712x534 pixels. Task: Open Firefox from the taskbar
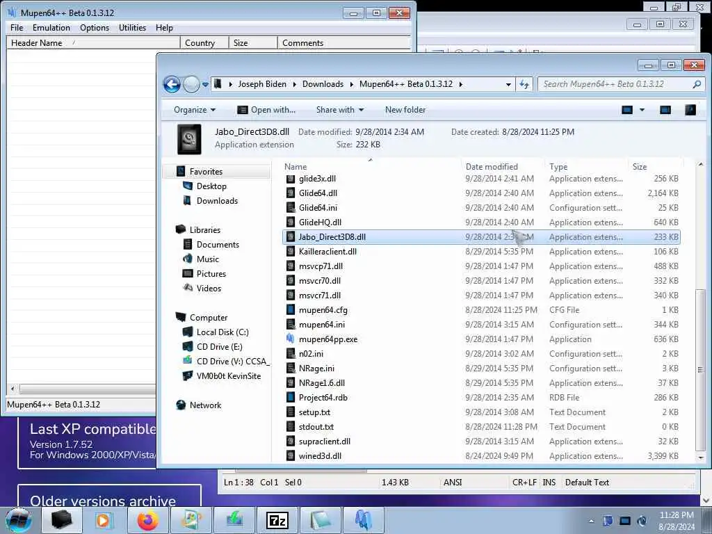(148, 520)
